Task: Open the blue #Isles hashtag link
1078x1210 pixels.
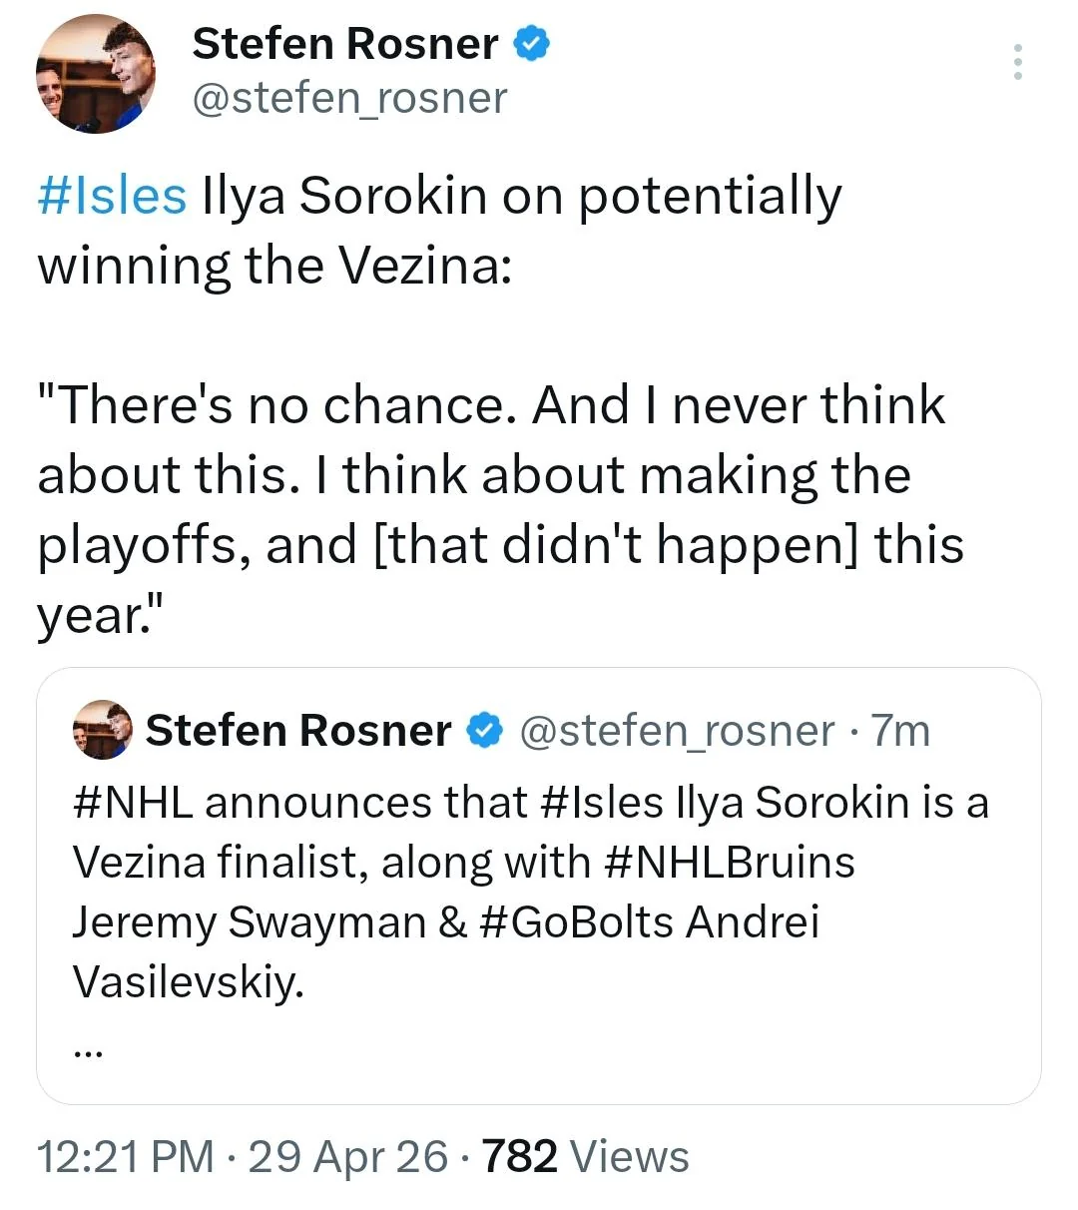Action: pos(112,196)
